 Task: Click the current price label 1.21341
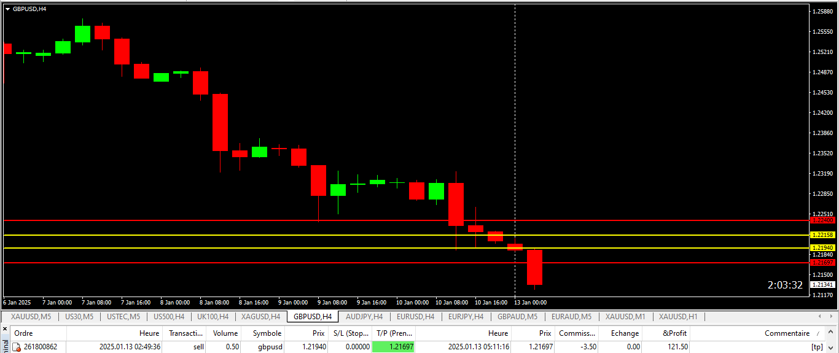point(822,285)
